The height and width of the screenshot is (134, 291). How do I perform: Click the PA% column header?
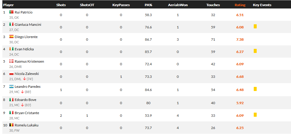coord(148,5)
